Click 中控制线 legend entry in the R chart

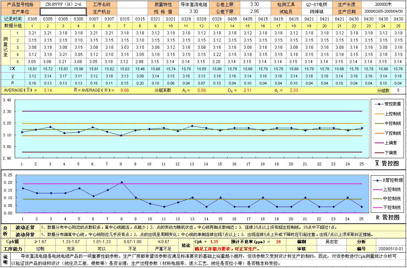coord(387,198)
